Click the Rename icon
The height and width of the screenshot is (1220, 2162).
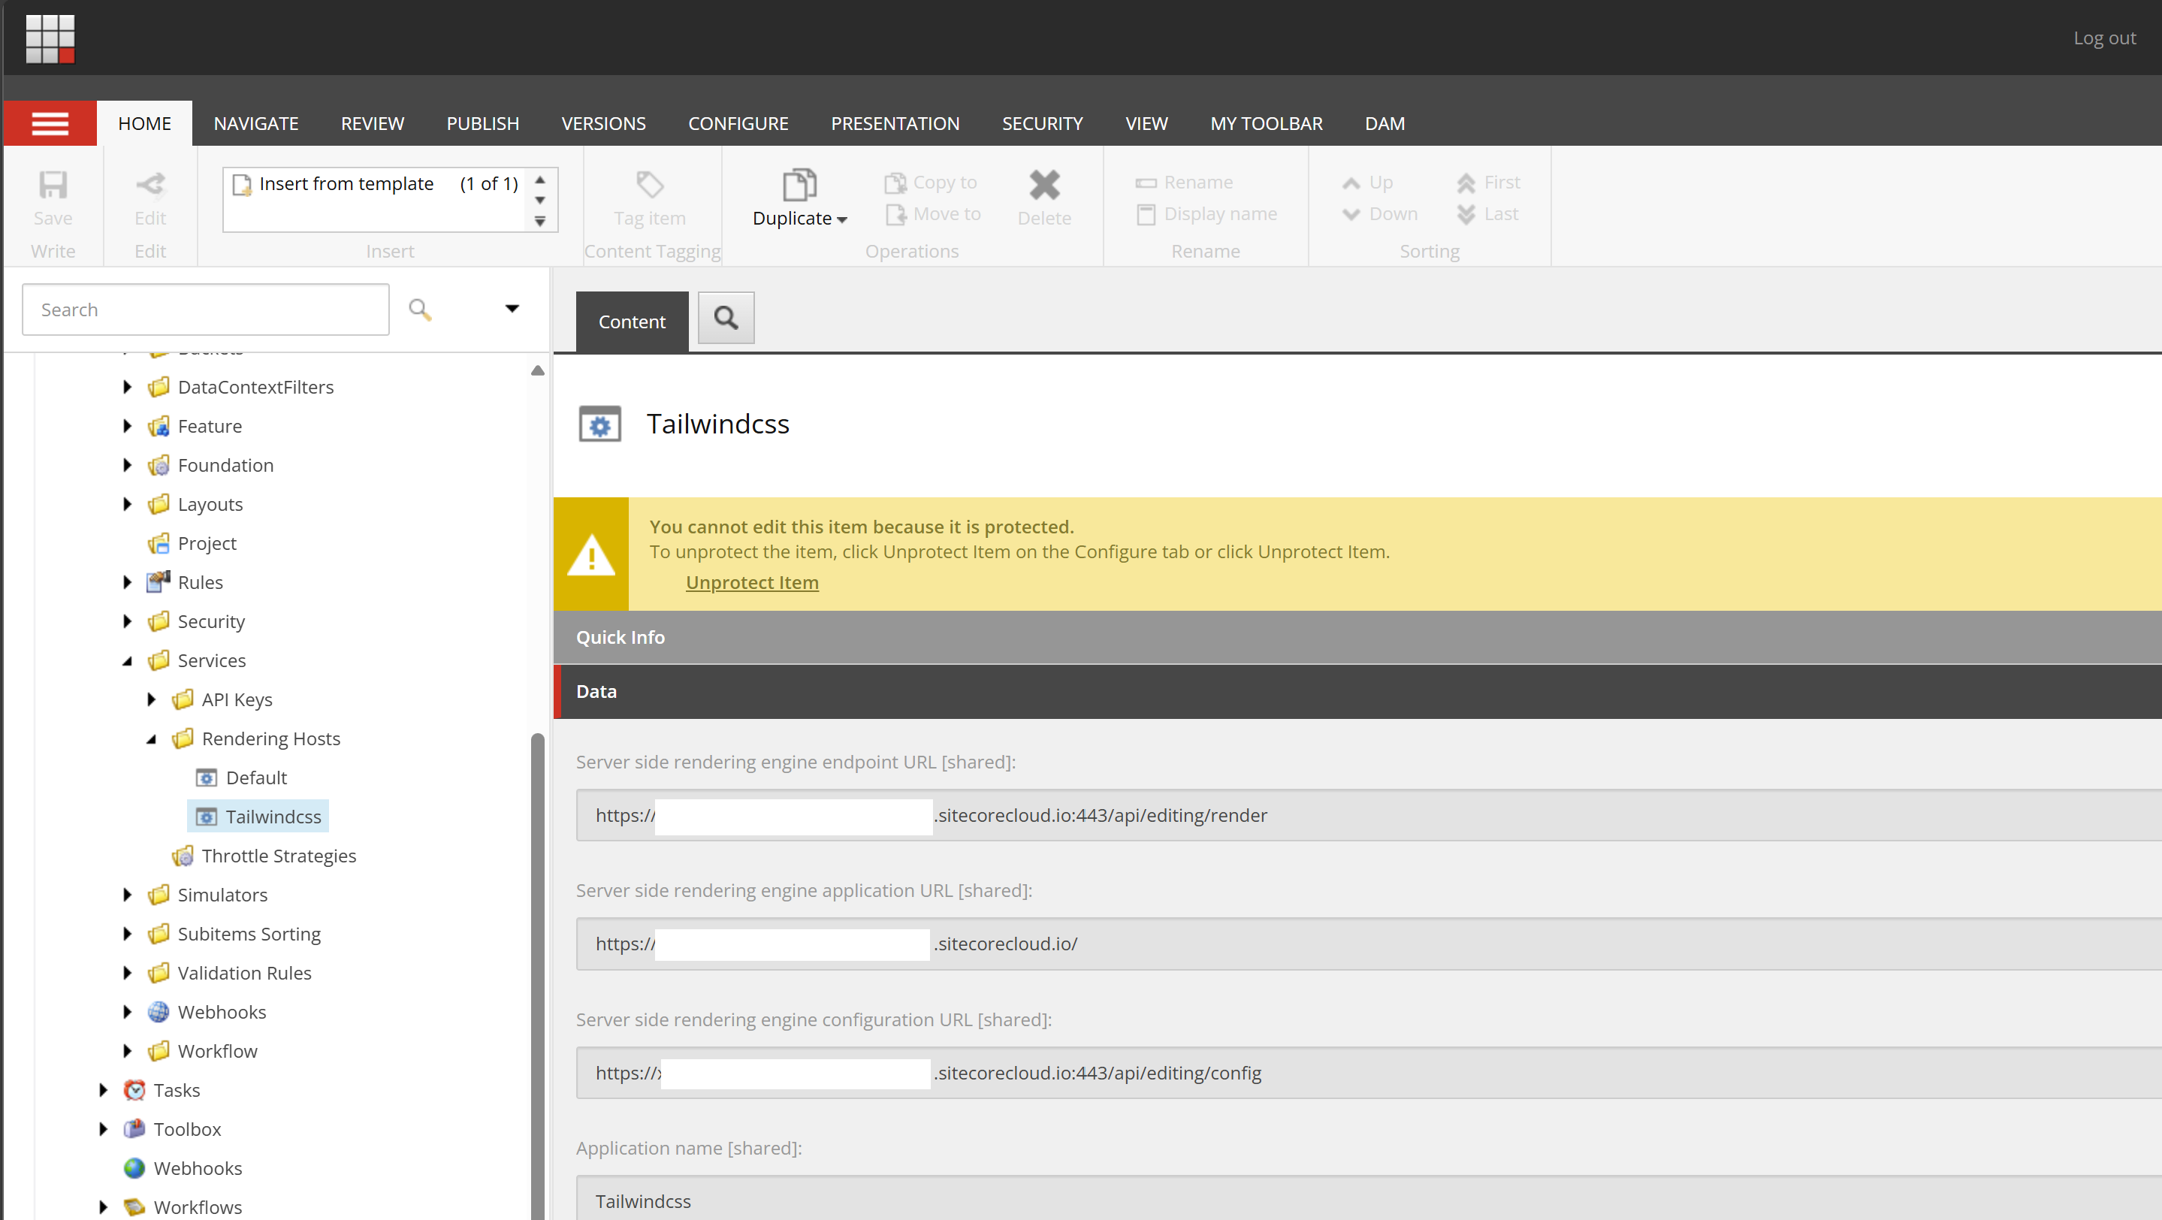pyautogui.click(x=1146, y=183)
